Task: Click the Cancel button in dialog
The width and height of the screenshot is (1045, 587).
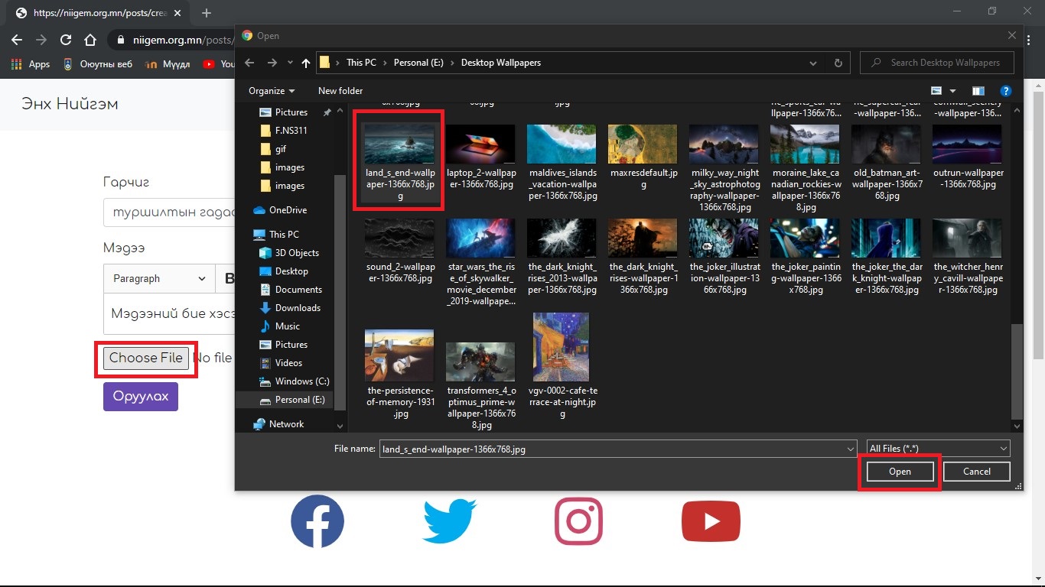Action: click(x=976, y=472)
